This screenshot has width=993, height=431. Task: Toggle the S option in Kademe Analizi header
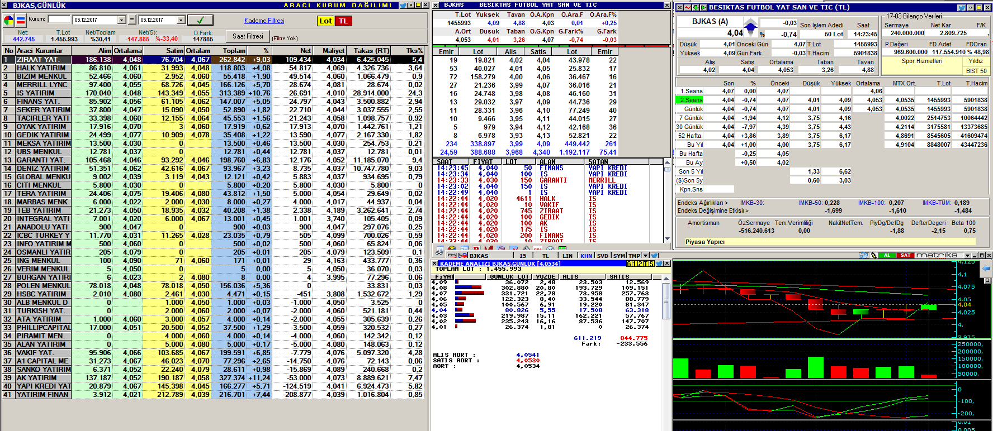[x=651, y=264]
